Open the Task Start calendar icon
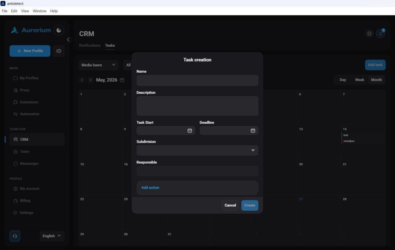 pyautogui.click(x=190, y=131)
